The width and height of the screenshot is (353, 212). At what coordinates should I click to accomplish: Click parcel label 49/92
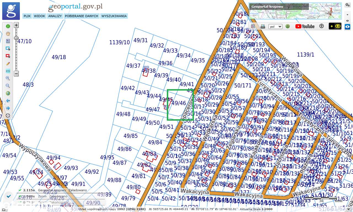92,172
